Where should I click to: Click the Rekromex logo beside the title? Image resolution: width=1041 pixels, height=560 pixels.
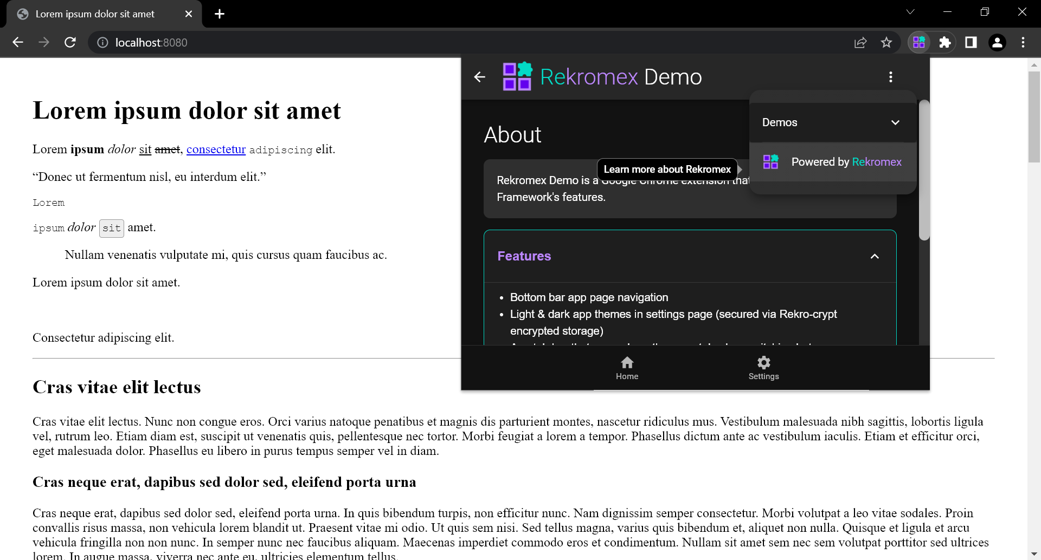(517, 76)
